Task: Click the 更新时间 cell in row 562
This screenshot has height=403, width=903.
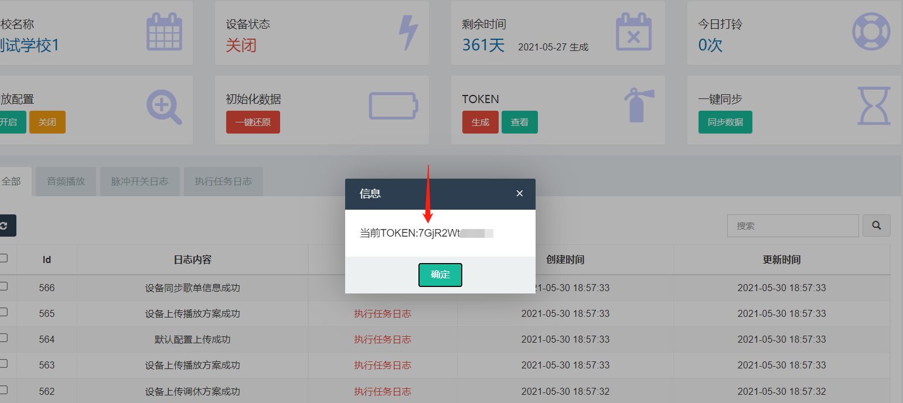Action: (782, 391)
